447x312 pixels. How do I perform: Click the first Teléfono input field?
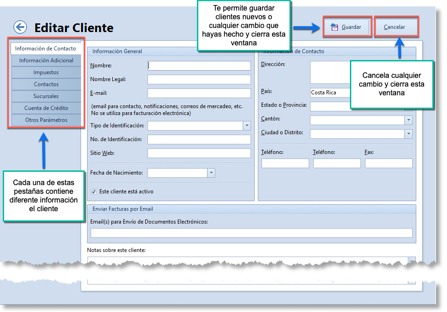[x=285, y=164]
